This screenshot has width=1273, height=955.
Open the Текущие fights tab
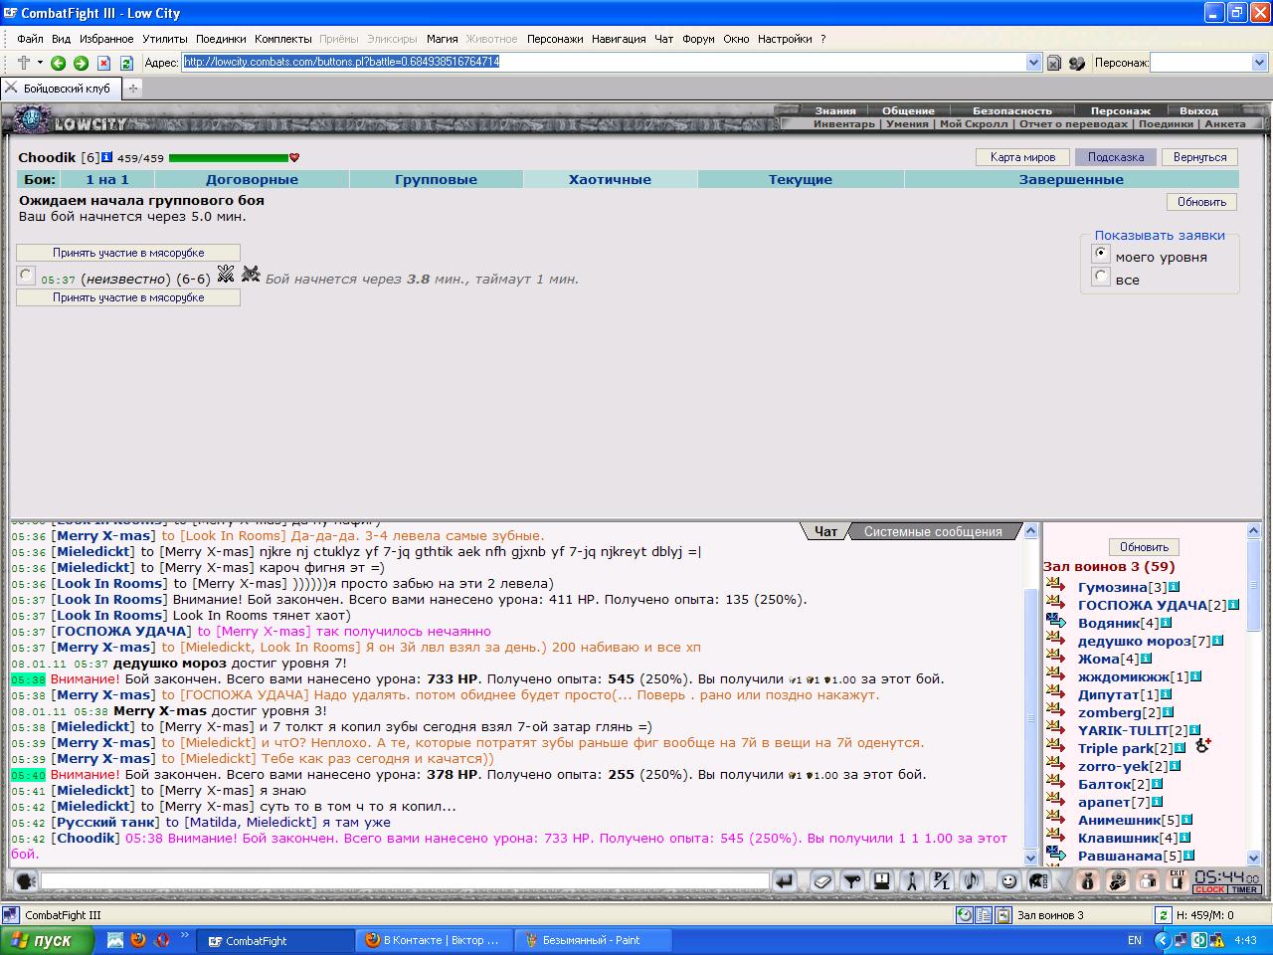point(801,180)
